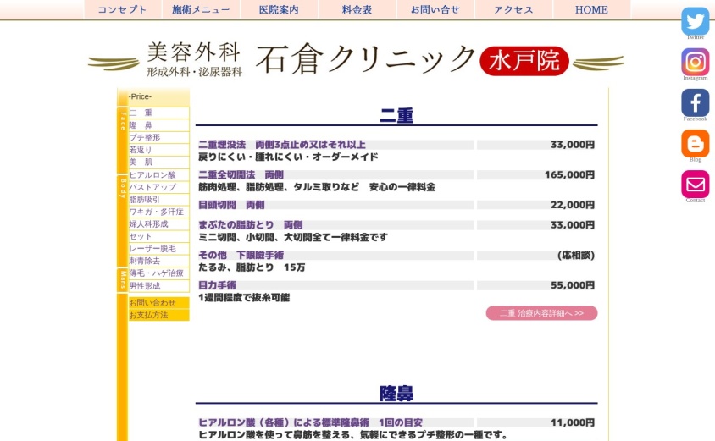This screenshot has width=715, height=441.
Task: Open the Contact mail icon
Action: pyautogui.click(x=695, y=184)
